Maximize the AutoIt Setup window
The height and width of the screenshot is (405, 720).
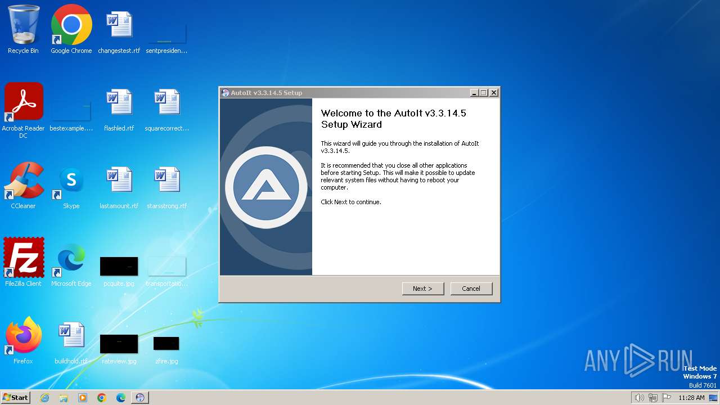tap(484, 93)
